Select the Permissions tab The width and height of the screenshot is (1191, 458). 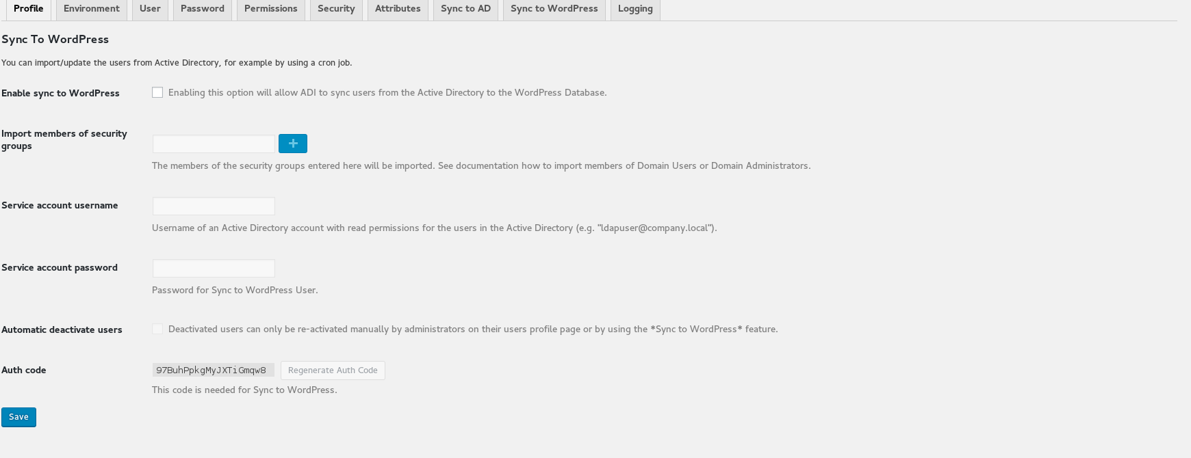tap(271, 9)
